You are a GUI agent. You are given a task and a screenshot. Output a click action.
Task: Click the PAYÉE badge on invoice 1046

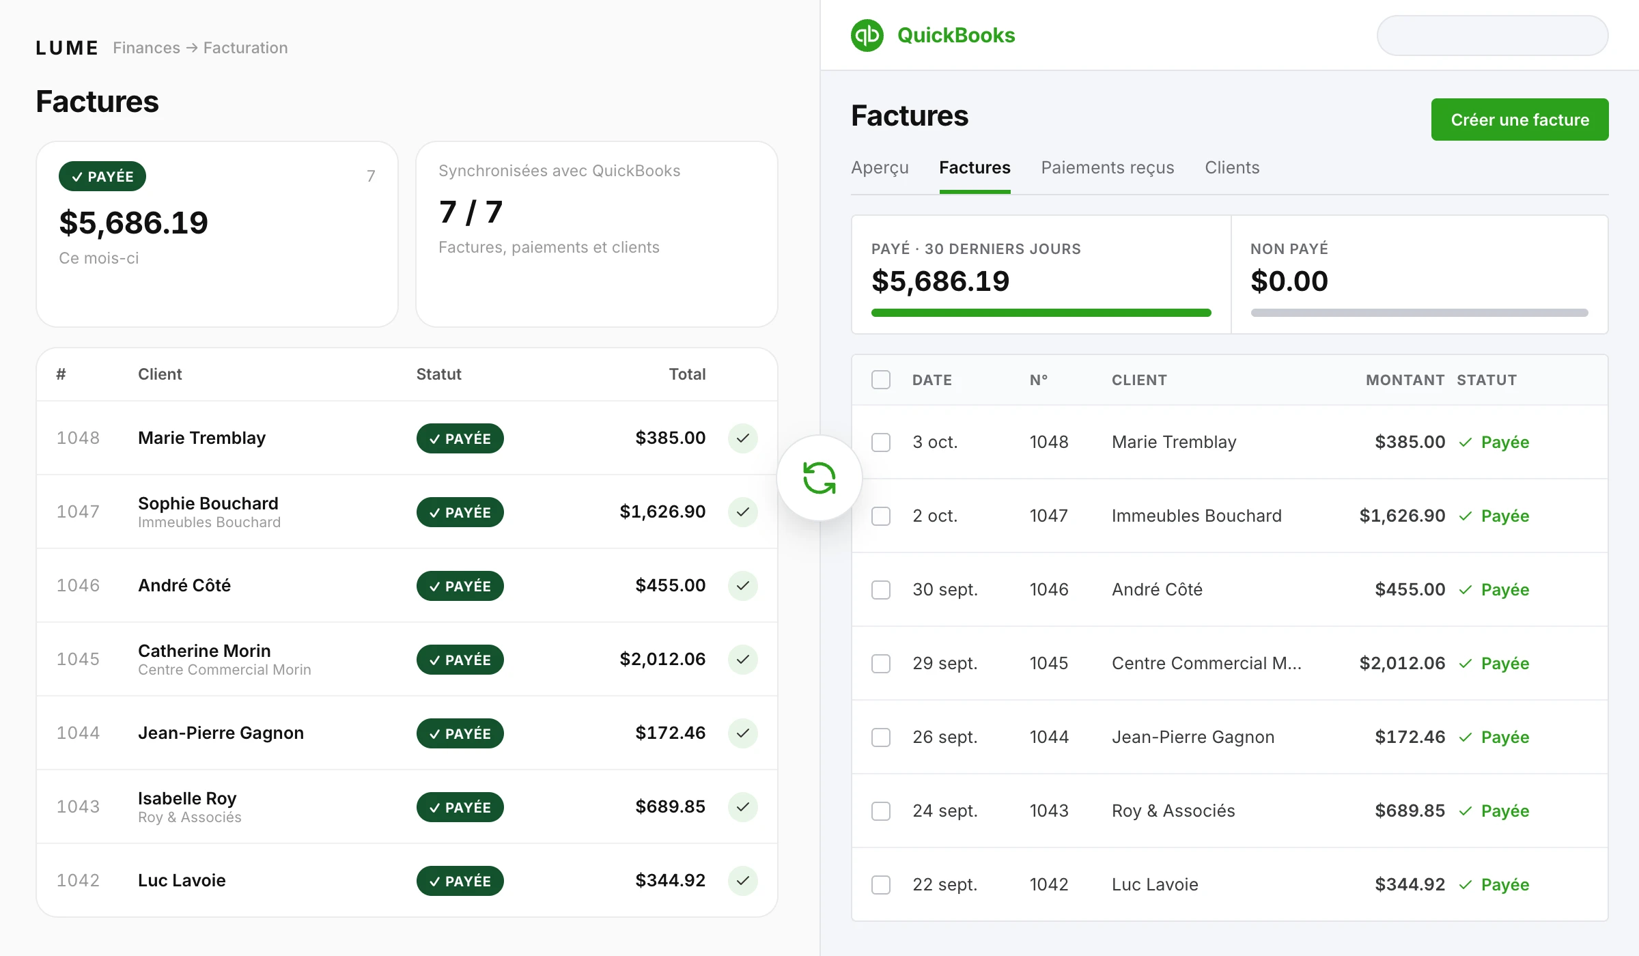tap(460, 586)
